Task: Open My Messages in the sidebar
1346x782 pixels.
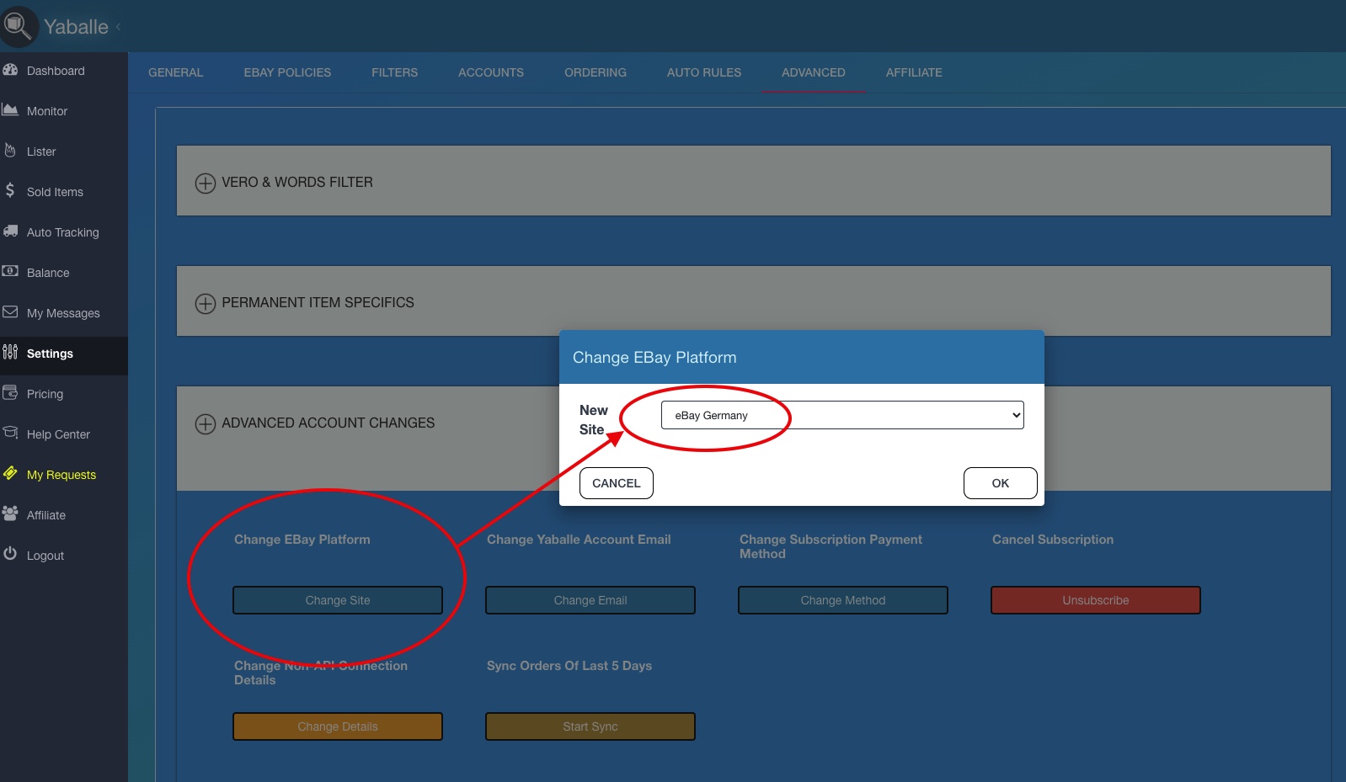Action: click(63, 313)
